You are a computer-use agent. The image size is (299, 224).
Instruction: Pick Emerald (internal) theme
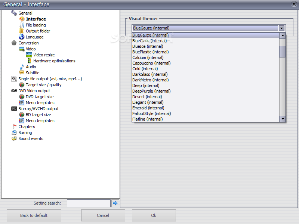click(x=206, y=108)
